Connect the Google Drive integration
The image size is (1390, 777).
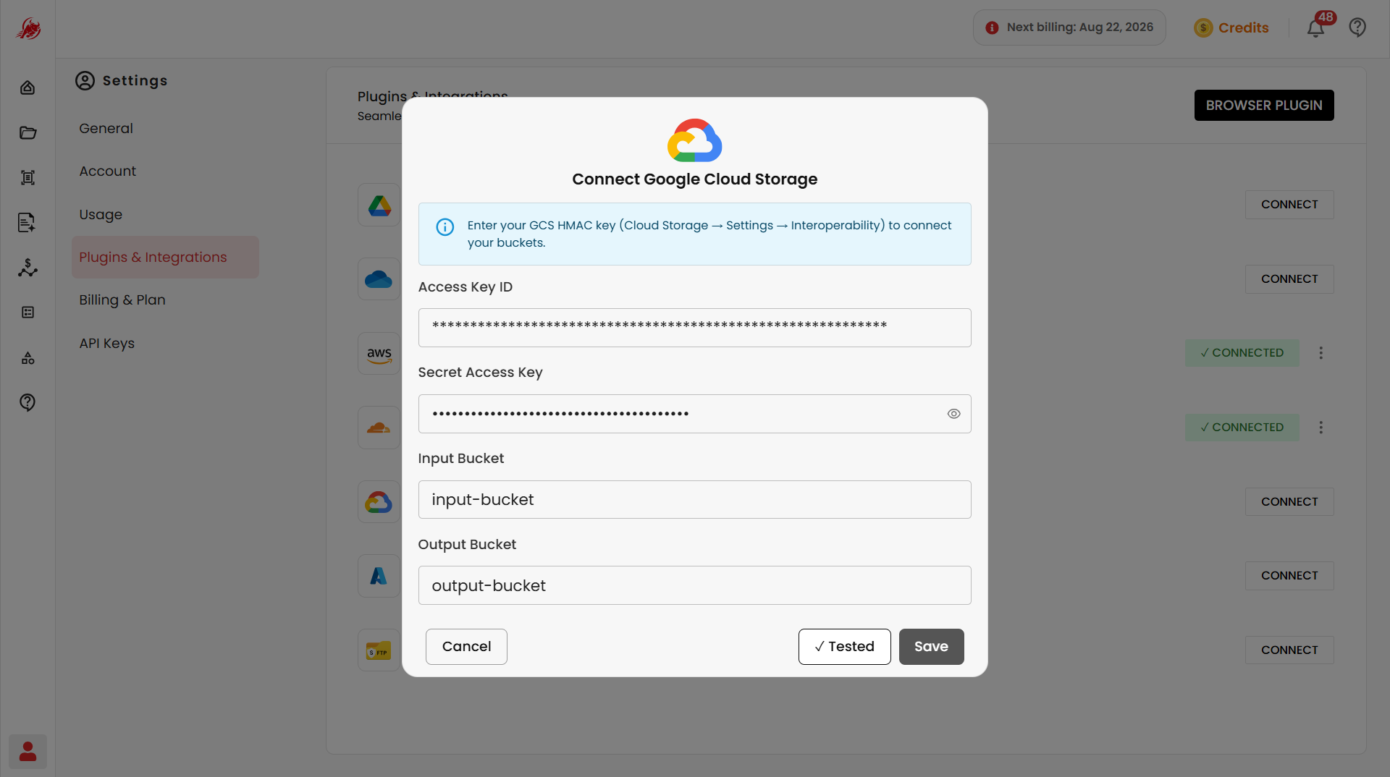coord(1289,205)
